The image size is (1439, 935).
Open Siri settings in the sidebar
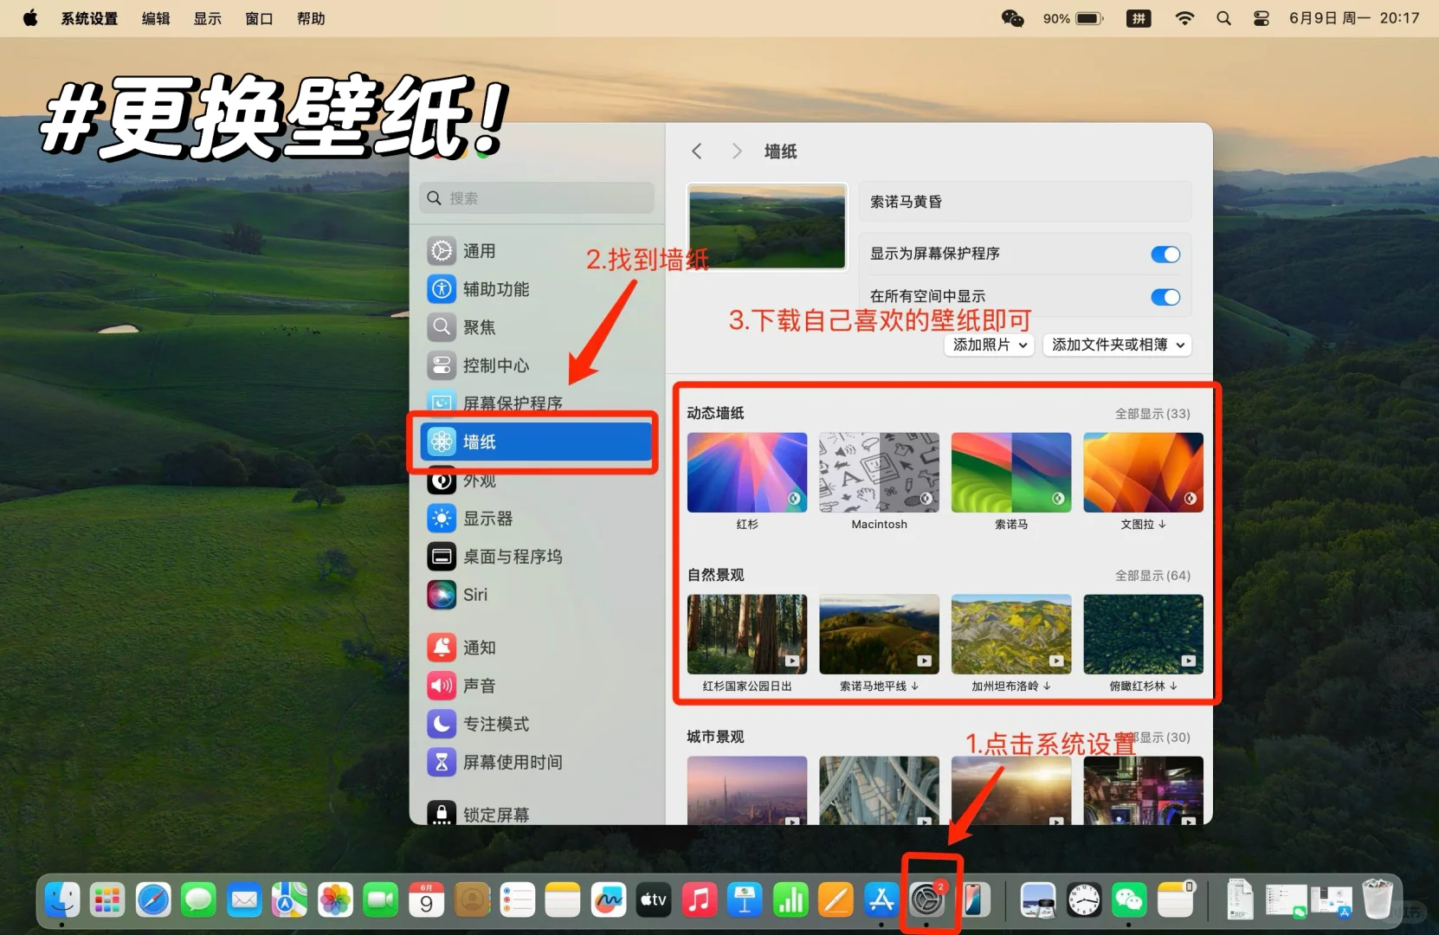(476, 595)
